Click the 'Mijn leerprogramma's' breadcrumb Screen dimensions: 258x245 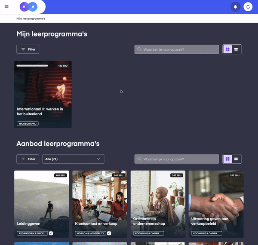31,18
